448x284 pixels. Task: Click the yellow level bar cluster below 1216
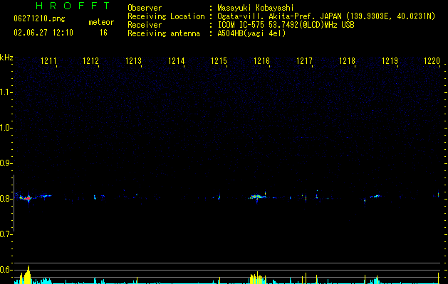tap(258, 278)
